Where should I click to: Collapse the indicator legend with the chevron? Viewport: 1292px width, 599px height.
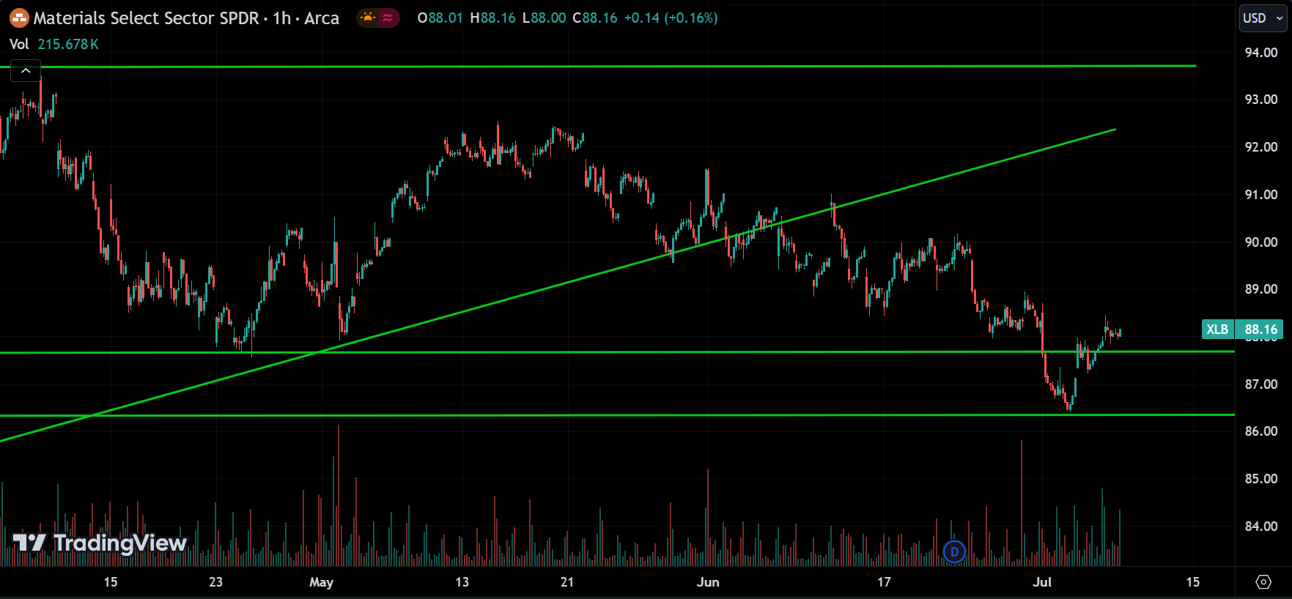(x=26, y=71)
